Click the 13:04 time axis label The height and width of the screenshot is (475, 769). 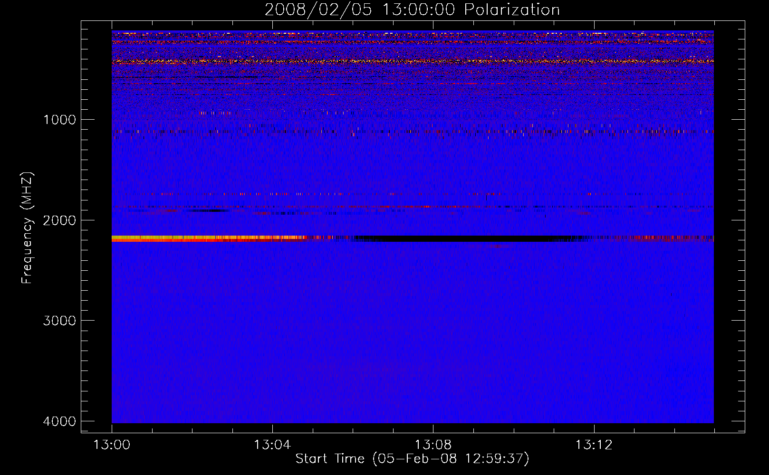point(272,445)
